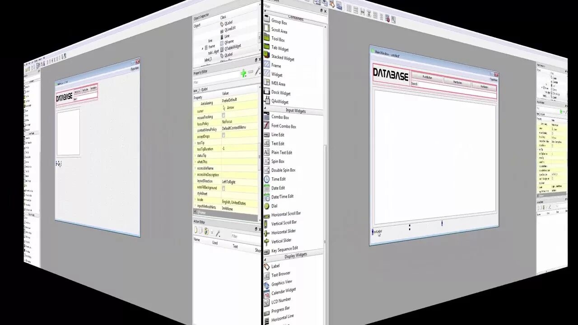Image resolution: width=578 pixels, height=325 pixels.
Task: Choose the Line Edit widget icon
Action: (x=266, y=135)
